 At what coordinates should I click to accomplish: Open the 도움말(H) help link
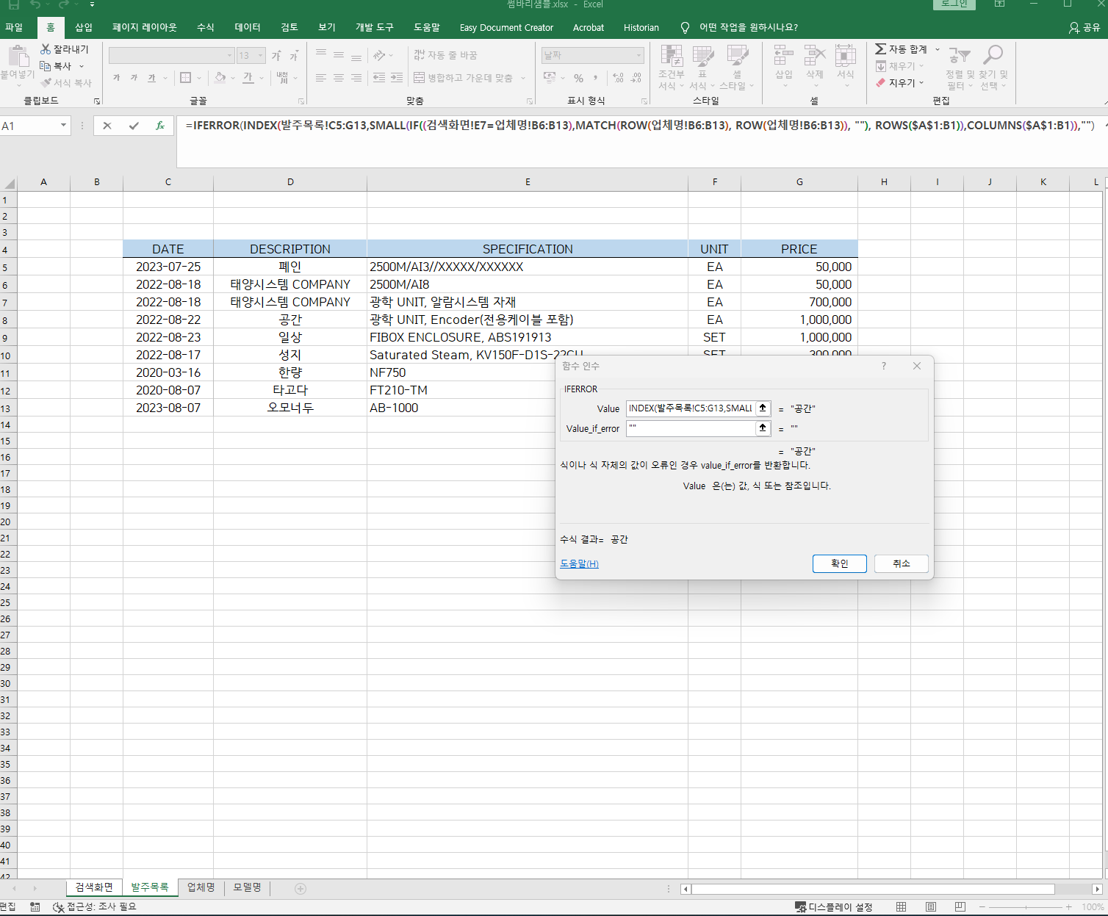coord(579,564)
